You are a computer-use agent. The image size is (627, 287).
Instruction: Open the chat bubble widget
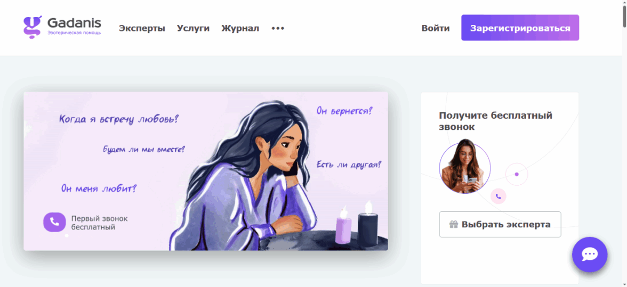click(x=590, y=255)
